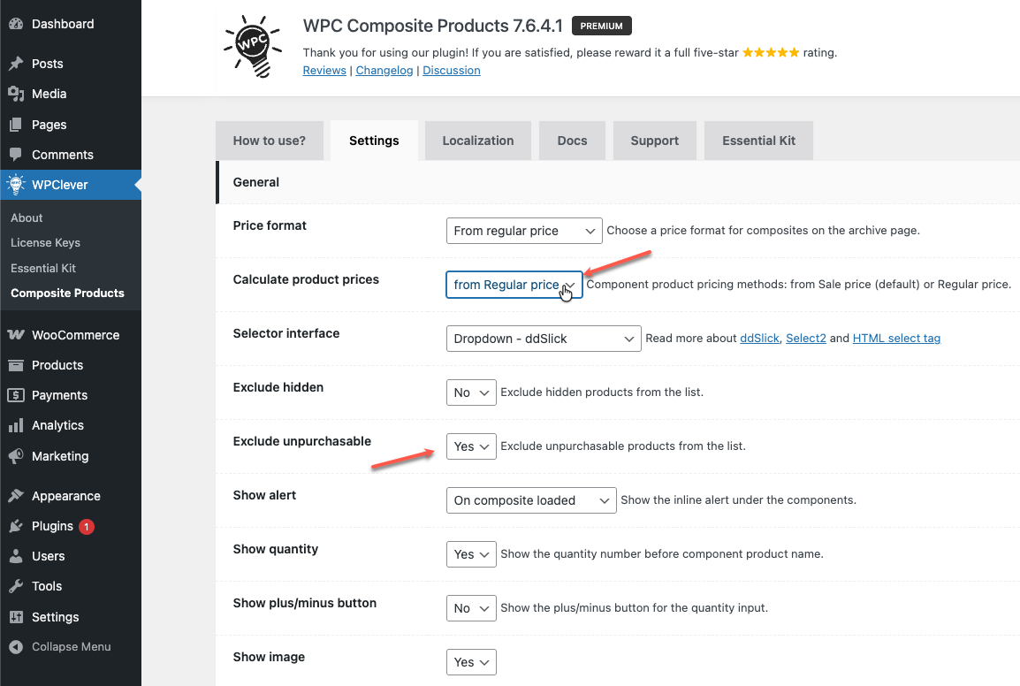Click the WPC lightbulb plugin logo
The height and width of the screenshot is (686, 1020).
pyautogui.click(x=252, y=44)
